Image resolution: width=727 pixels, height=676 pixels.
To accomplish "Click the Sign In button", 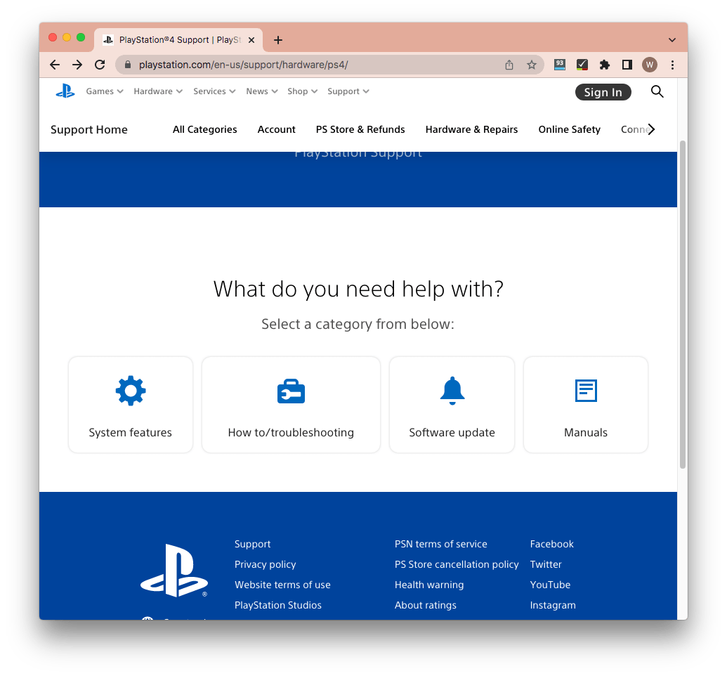I will pyautogui.click(x=603, y=92).
